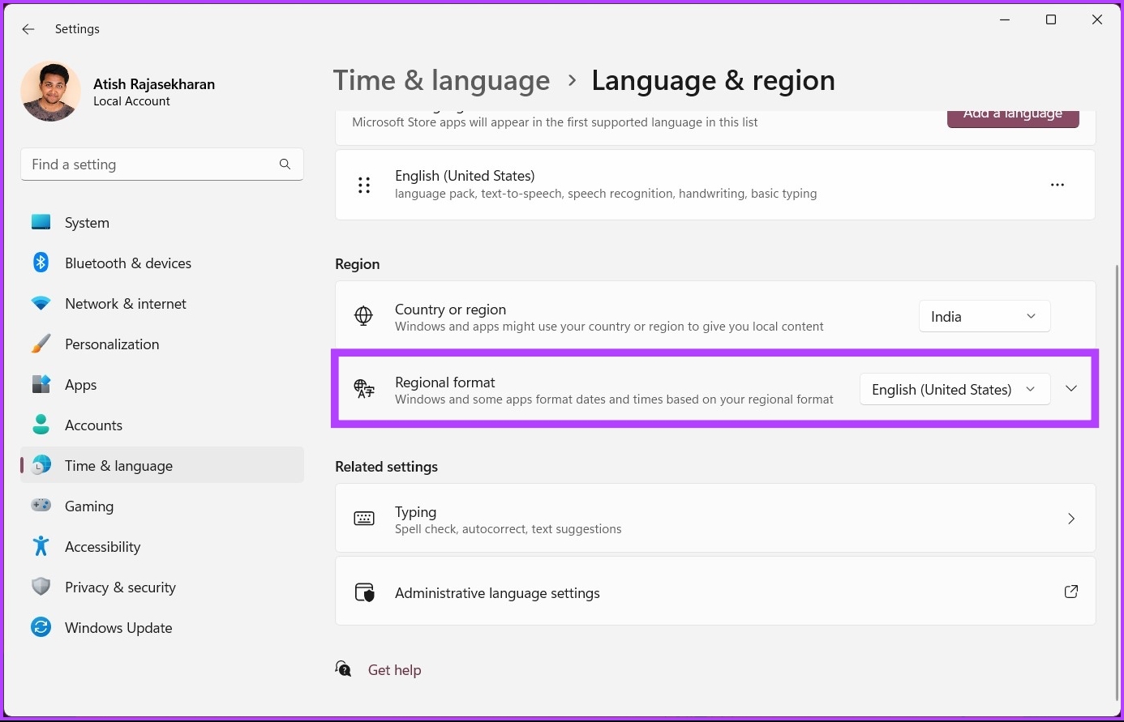Viewport: 1124px width, 722px height.
Task: Open Administrative language settings
Action: click(497, 592)
